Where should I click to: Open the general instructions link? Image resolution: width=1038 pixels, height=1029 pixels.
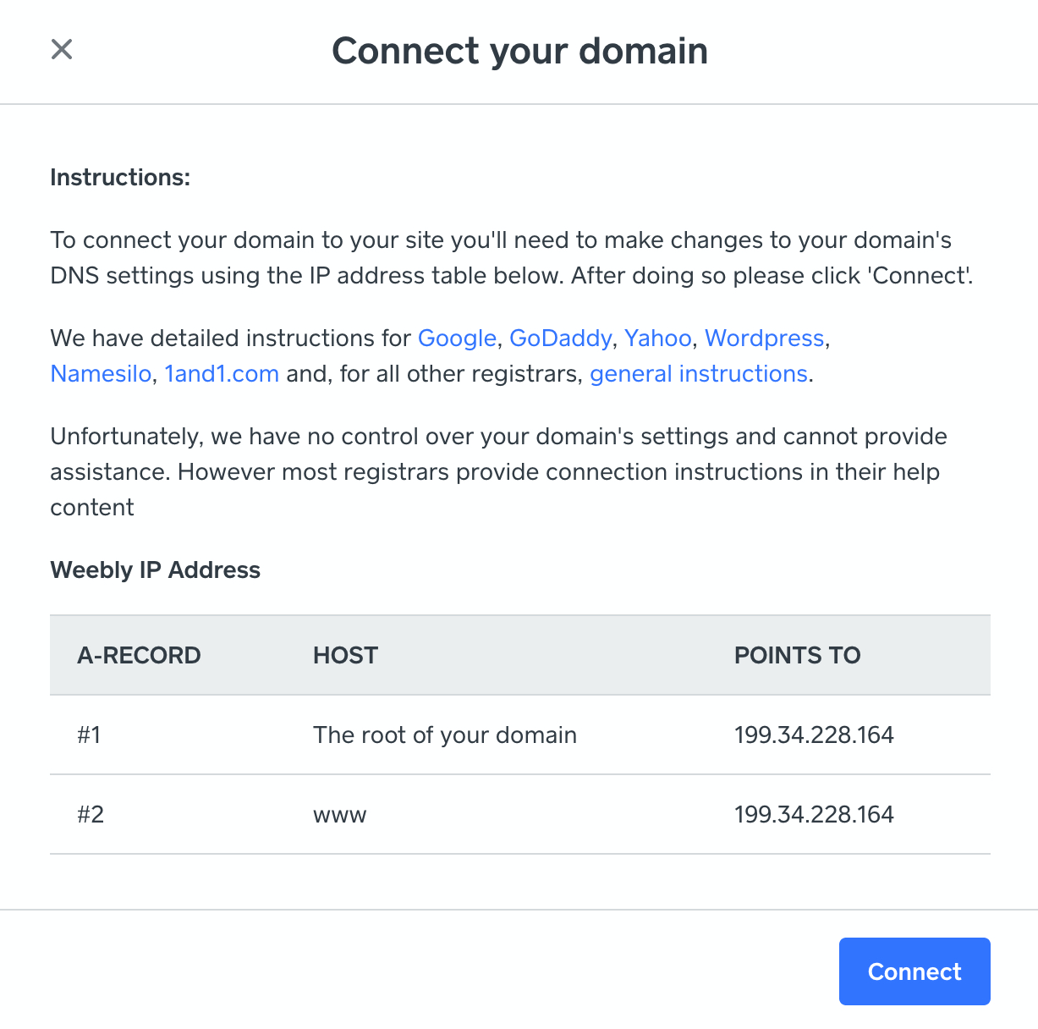tap(699, 374)
